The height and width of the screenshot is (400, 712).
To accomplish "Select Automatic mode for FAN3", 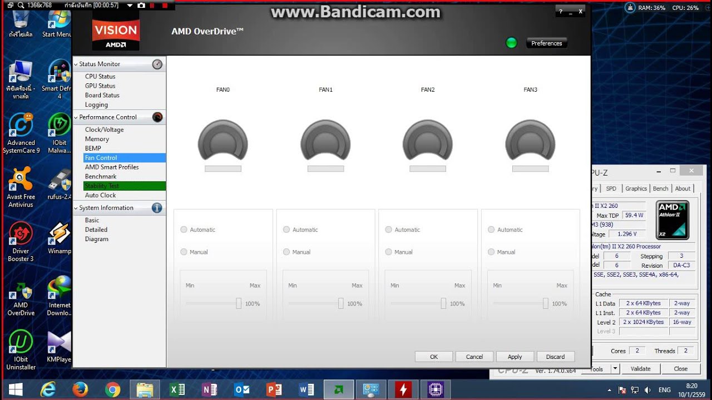I will (491, 229).
